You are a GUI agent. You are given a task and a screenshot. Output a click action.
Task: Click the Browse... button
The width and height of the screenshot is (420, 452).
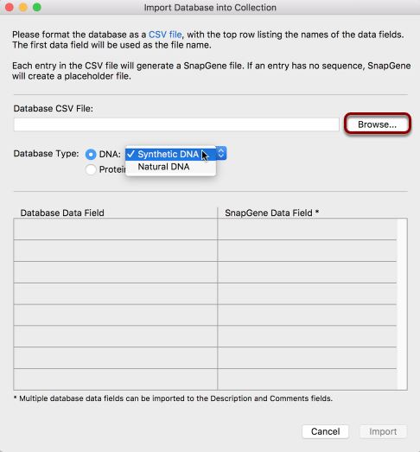(x=377, y=124)
